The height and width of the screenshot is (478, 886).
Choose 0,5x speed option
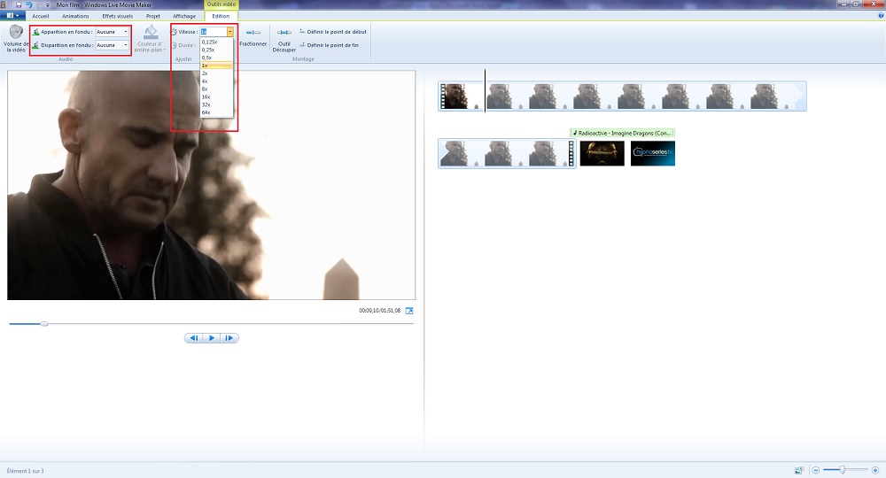click(216, 58)
